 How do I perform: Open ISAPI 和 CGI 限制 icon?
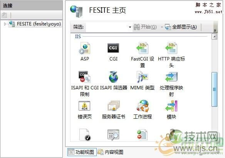(x=84, y=77)
